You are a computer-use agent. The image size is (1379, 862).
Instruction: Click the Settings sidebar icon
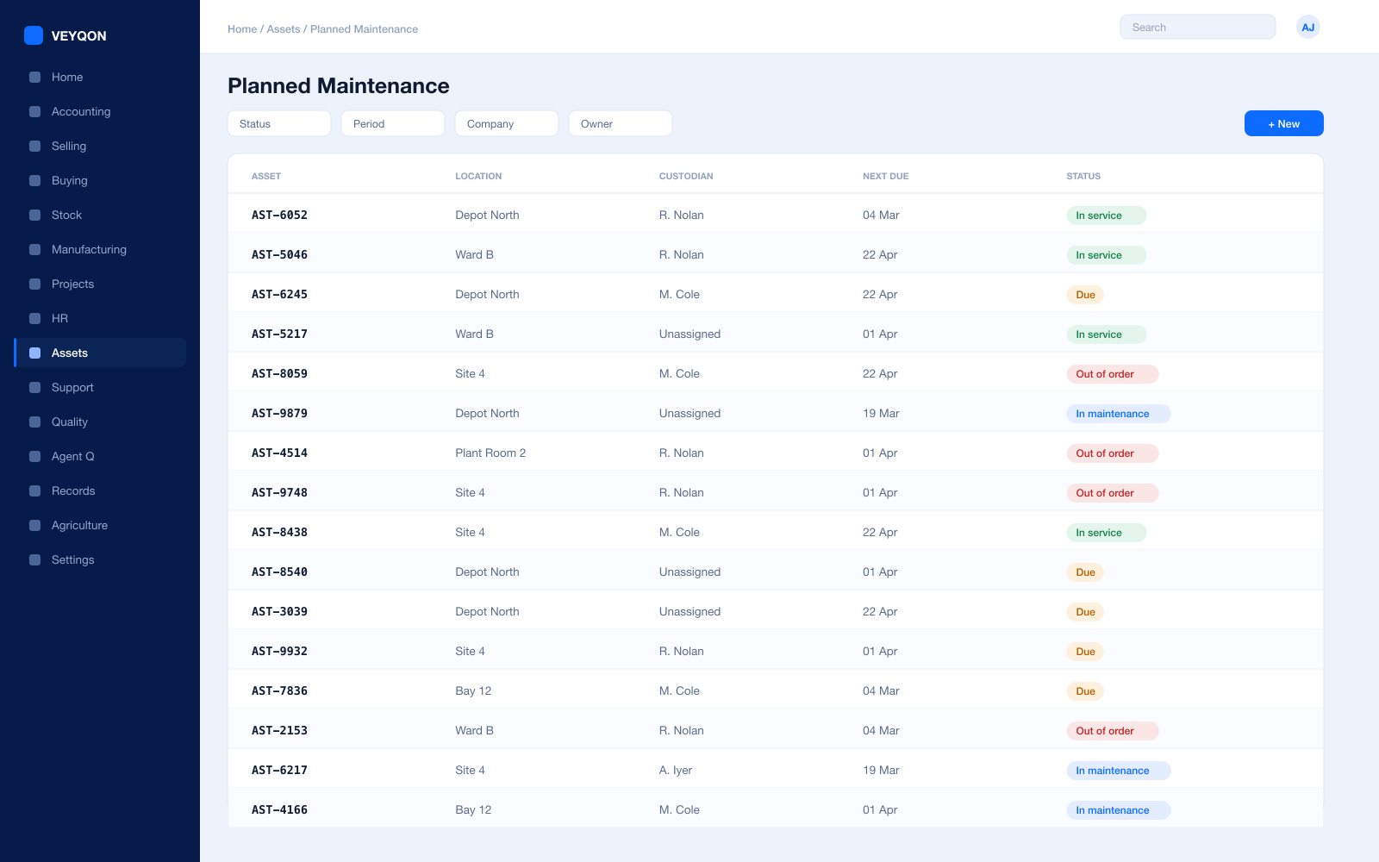tap(35, 559)
